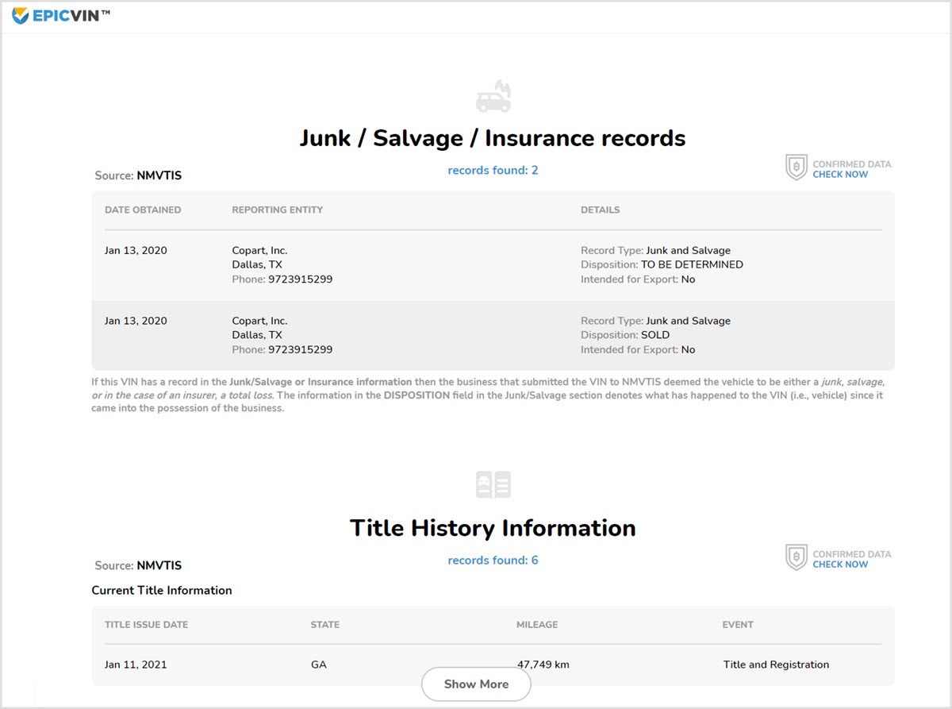
Task: Click 'Record Type' in TO BE DETERMINED record
Action: (655, 250)
